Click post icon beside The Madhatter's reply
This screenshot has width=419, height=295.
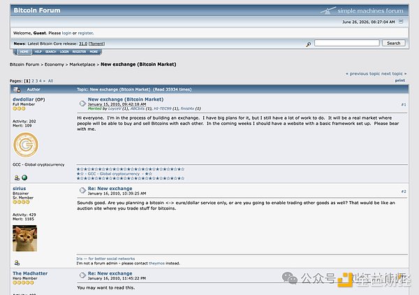click(x=82, y=275)
